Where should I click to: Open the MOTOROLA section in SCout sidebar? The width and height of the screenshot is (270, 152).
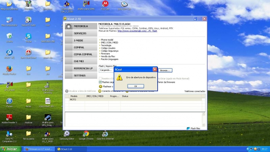pyautogui.click(x=81, y=26)
